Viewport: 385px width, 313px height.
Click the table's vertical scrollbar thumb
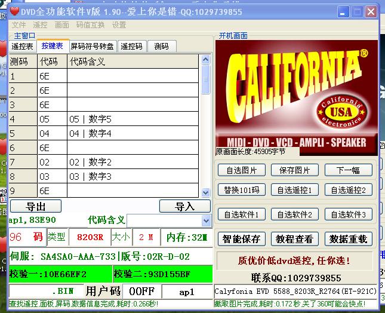point(206,79)
